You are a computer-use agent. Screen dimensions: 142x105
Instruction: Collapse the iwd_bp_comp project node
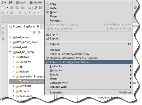tap(10, 52)
